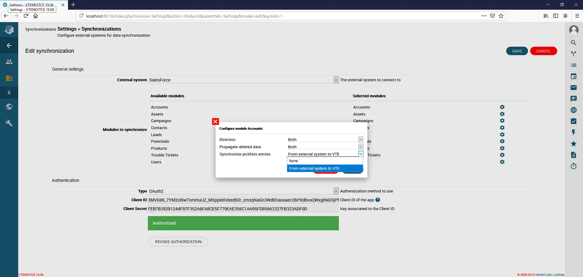Toggle the browser sidebars icon
Viewport: 583px width, 277px height.
coord(556,16)
